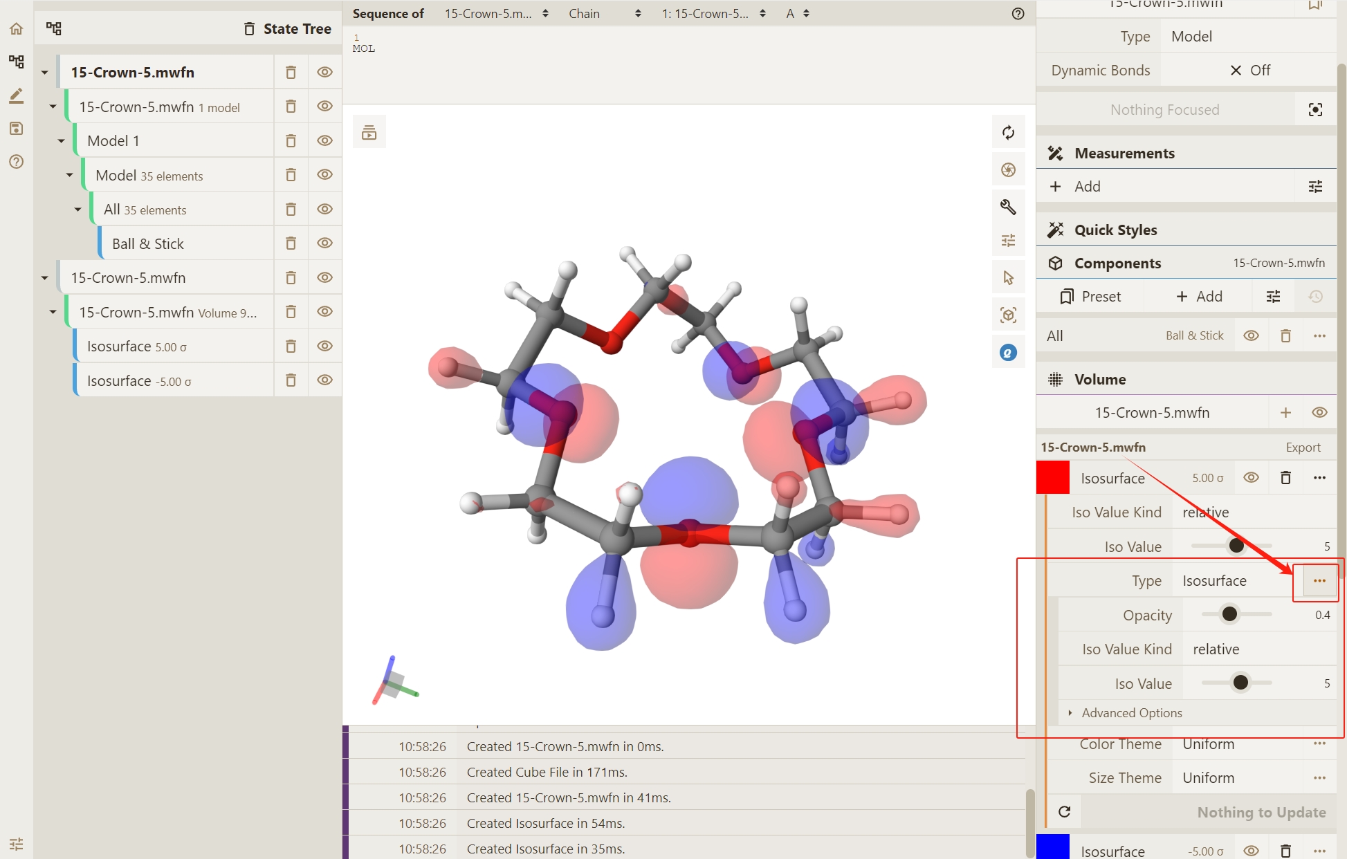The width and height of the screenshot is (1347, 859).
Task: Open measurement options sliders icon
Action: pos(1315,187)
